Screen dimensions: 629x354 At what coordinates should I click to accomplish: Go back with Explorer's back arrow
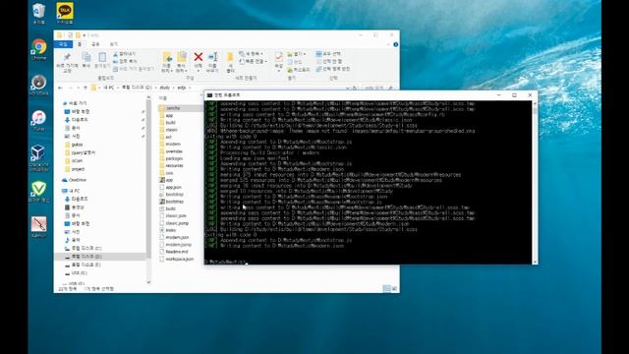(x=60, y=88)
